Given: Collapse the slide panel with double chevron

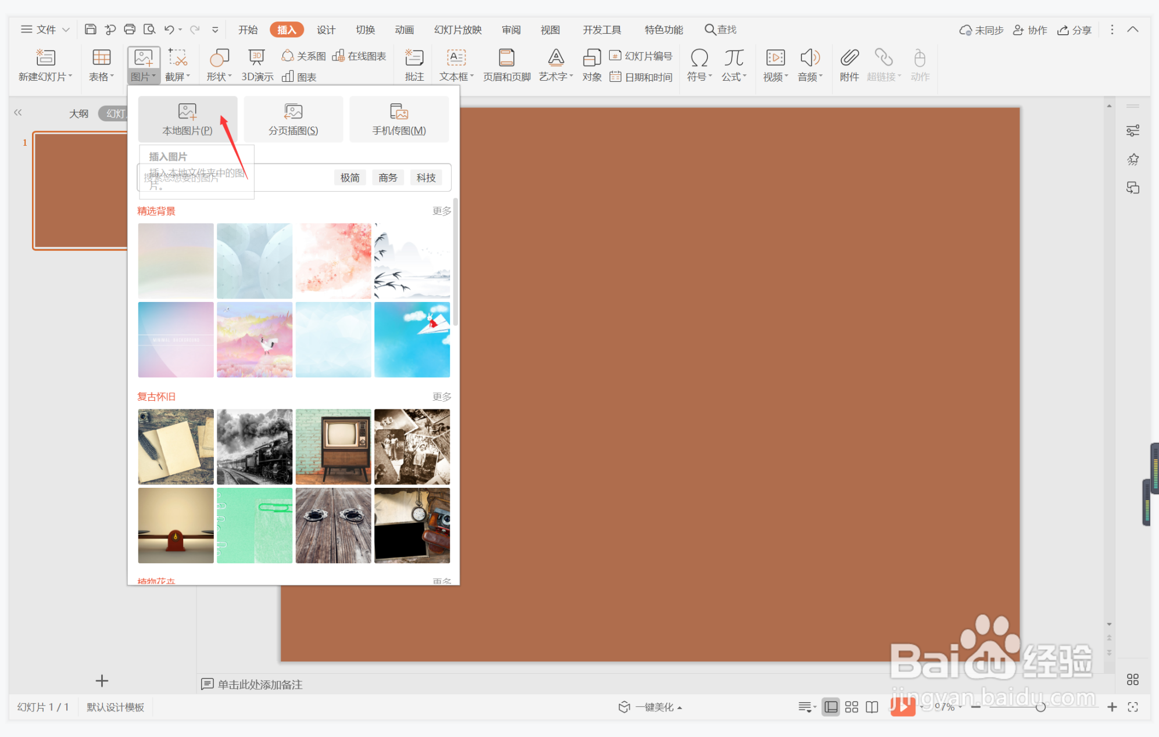Looking at the screenshot, I should (x=18, y=112).
